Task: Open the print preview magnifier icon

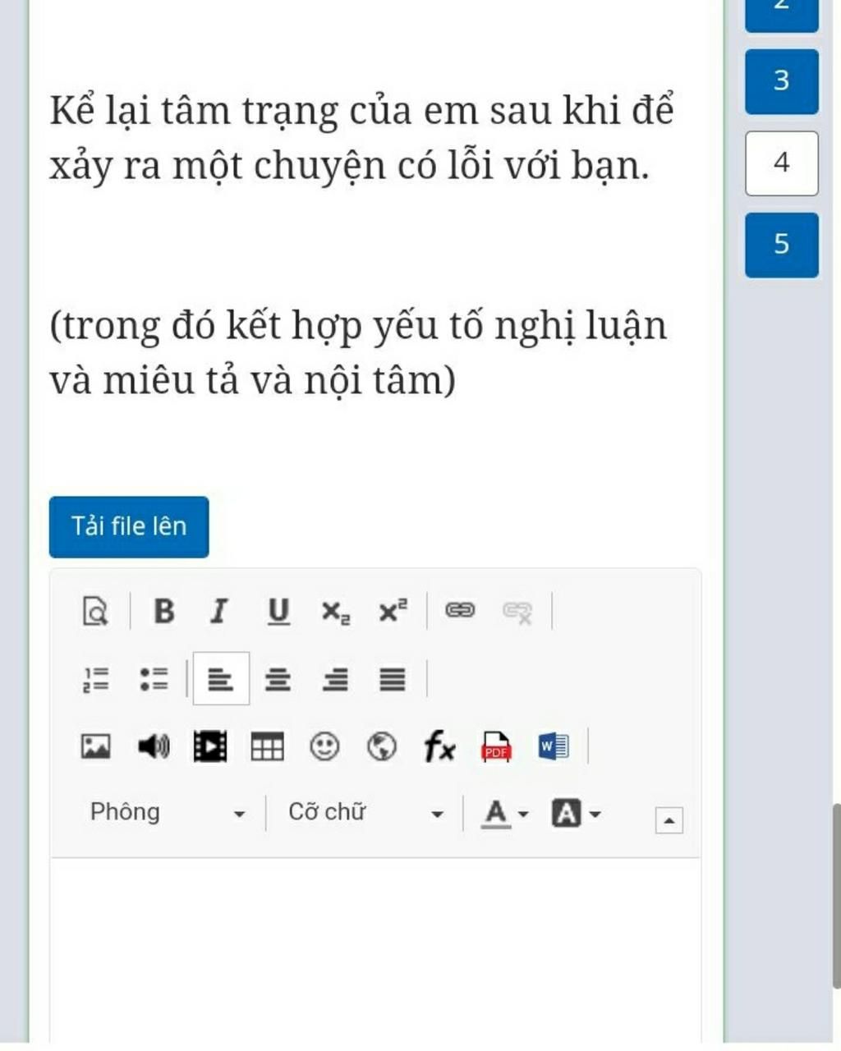Action: pyautogui.click(x=96, y=611)
